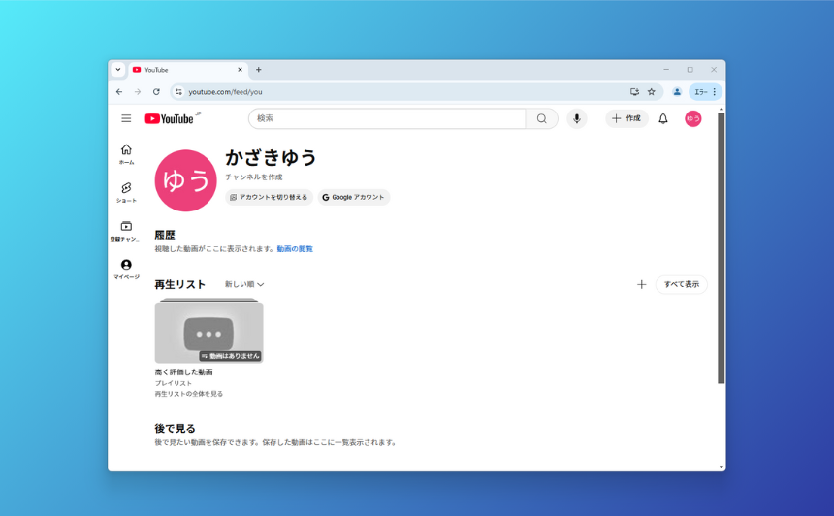Image resolution: width=834 pixels, height=516 pixels.
Task: Open the tab search dropdown arrow
Action: pos(118,70)
